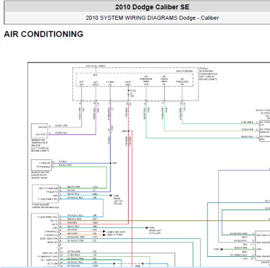Click the 'CAN BUS (-)' pin label

(51, 232)
